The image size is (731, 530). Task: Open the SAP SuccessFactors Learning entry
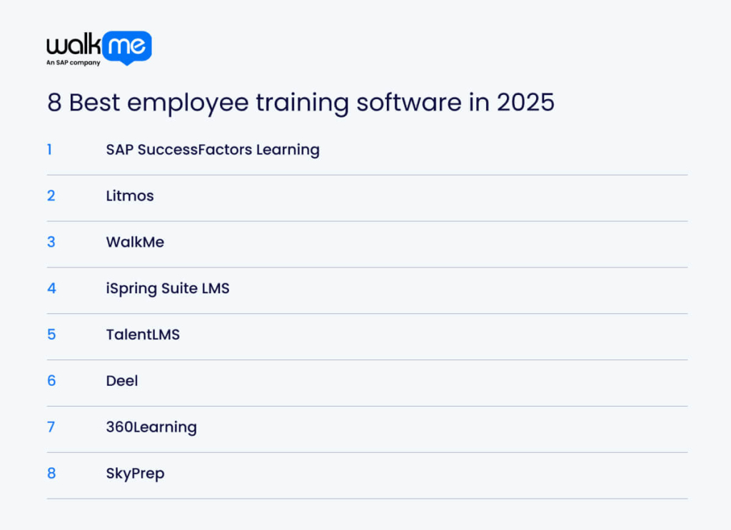coord(212,150)
